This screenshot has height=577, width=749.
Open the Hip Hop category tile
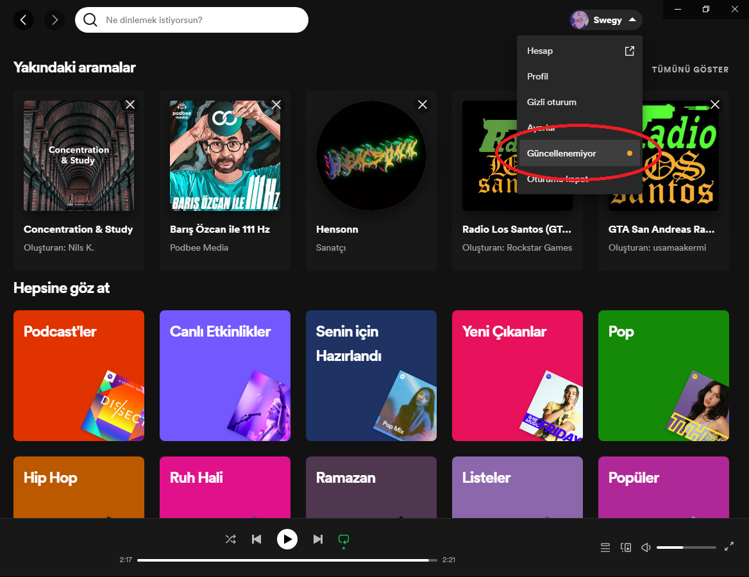tap(79, 487)
